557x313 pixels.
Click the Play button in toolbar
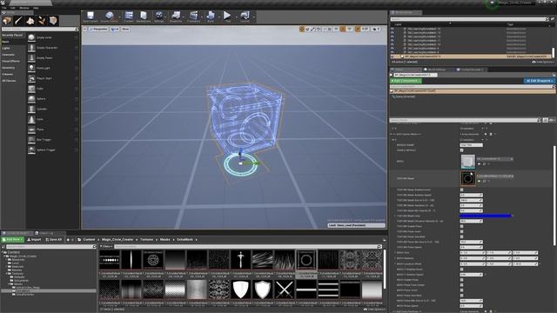[x=227, y=17]
